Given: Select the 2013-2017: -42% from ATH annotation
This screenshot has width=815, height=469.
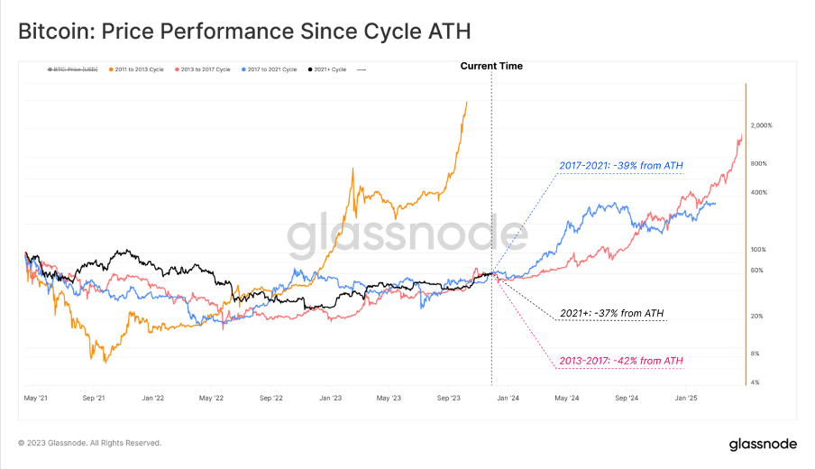Looking at the screenshot, I should (621, 361).
